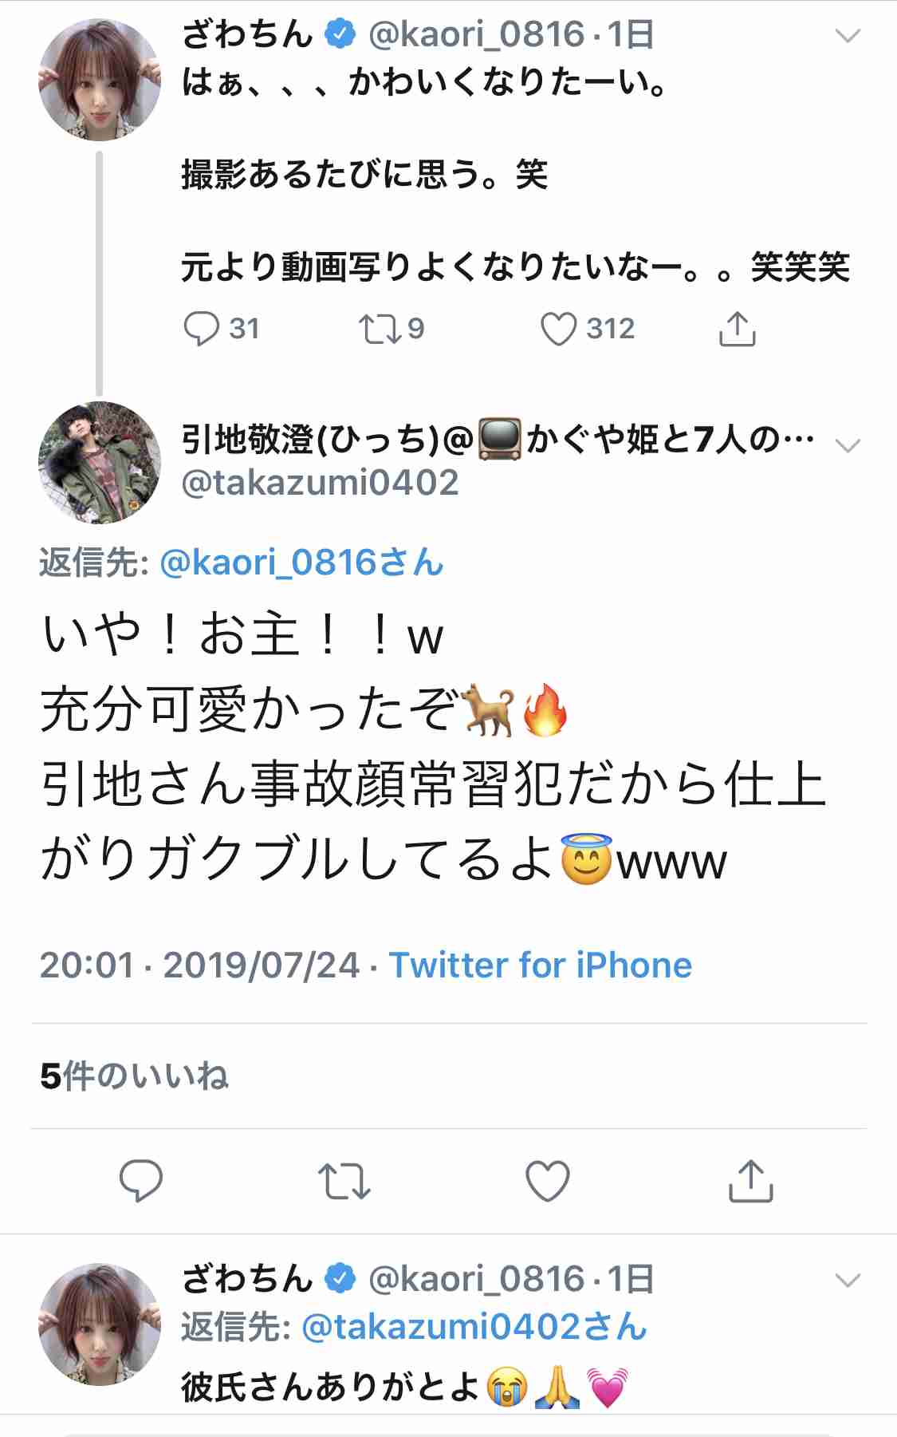Retweet the main 引地敬澄 tweet
This screenshot has height=1437, width=897.
pyautogui.click(x=344, y=1182)
